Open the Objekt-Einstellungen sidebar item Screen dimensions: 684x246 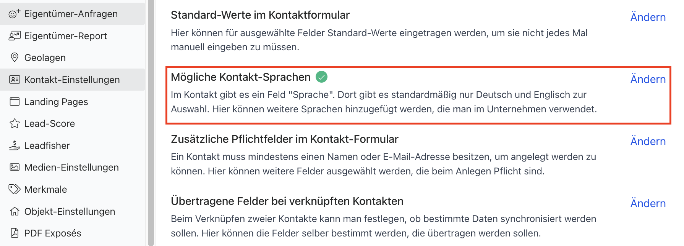click(x=73, y=211)
